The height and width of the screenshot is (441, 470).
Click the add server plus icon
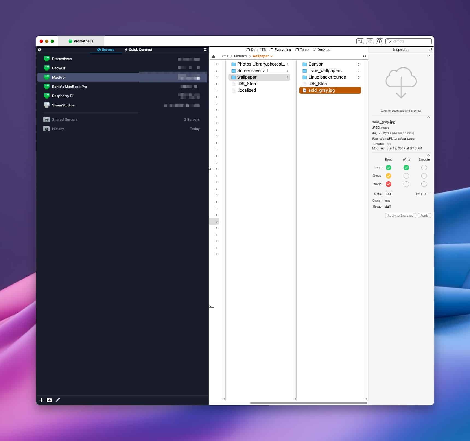41,400
